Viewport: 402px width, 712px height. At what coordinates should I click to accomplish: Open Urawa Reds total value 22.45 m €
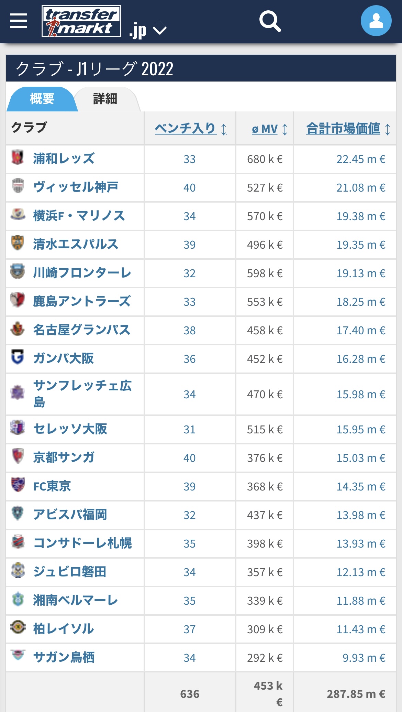360,159
